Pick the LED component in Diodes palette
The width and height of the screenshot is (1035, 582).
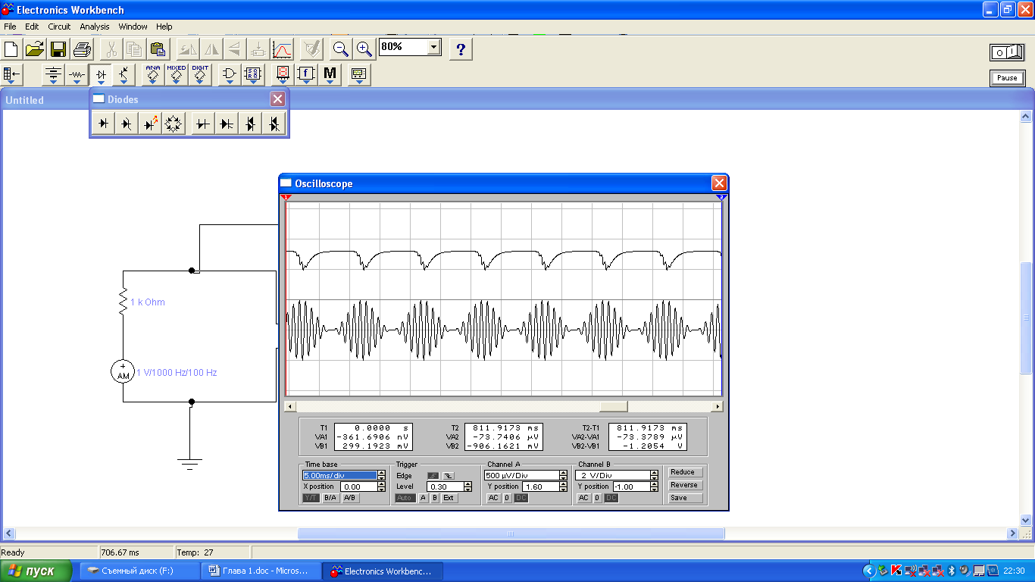click(x=151, y=124)
